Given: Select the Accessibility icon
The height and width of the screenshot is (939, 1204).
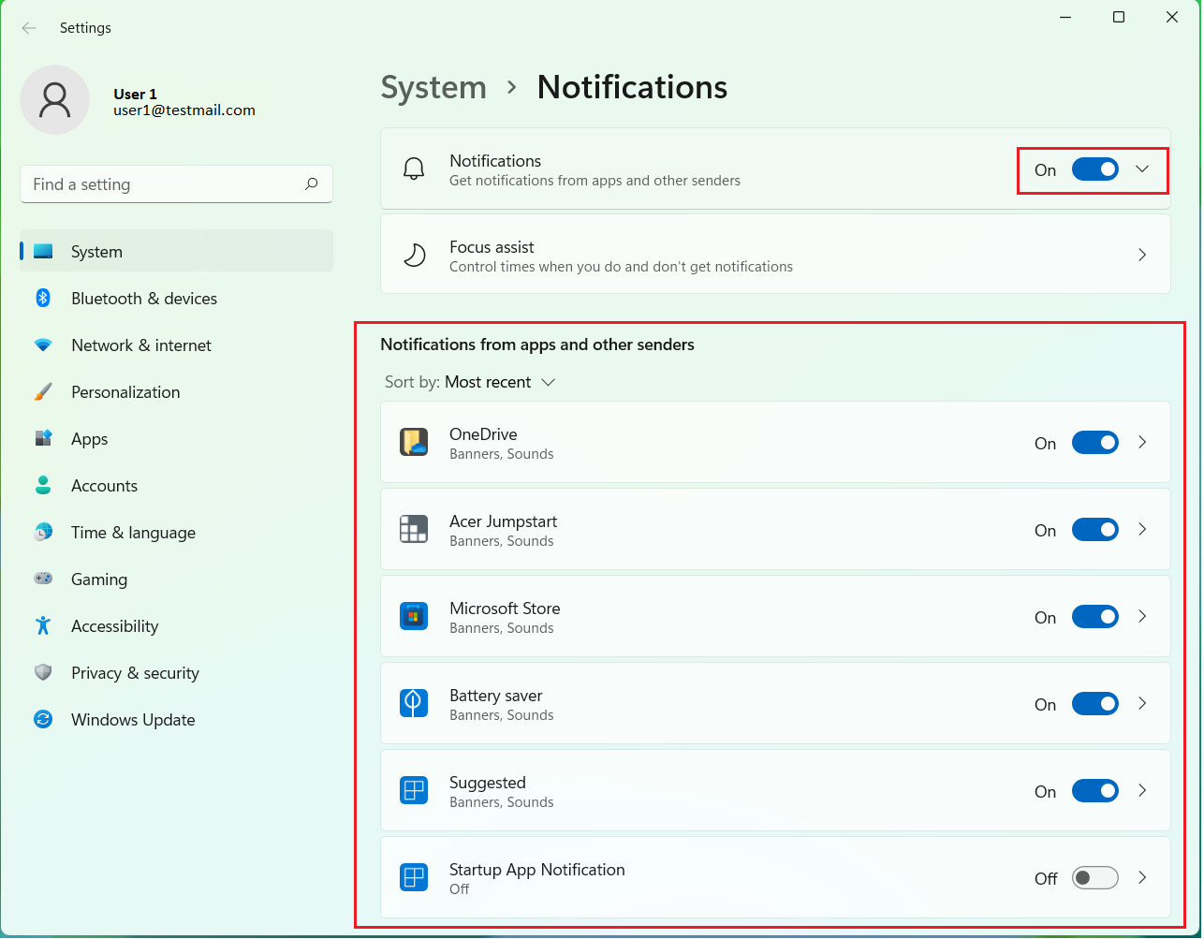Looking at the screenshot, I should click(43, 625).
